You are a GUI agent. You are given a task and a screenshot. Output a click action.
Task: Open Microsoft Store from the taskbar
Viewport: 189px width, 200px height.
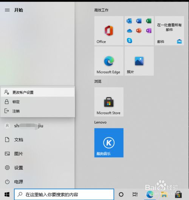(x=178, y=195)
